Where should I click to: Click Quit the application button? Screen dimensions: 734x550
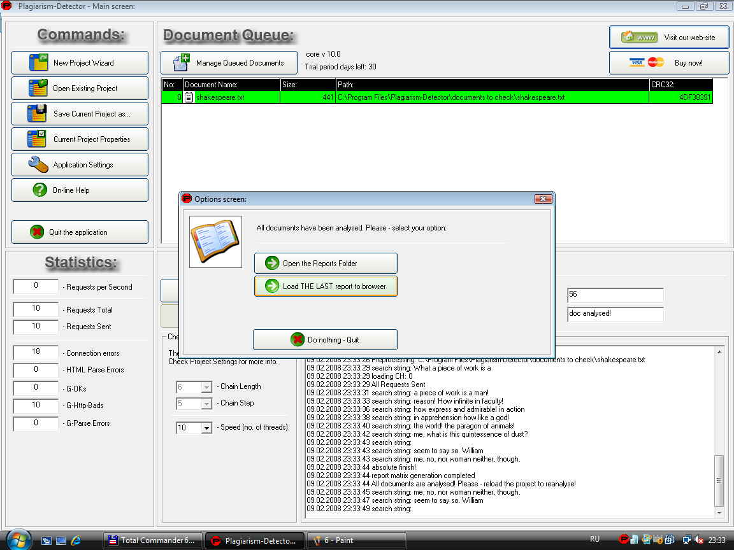point(80,232)
